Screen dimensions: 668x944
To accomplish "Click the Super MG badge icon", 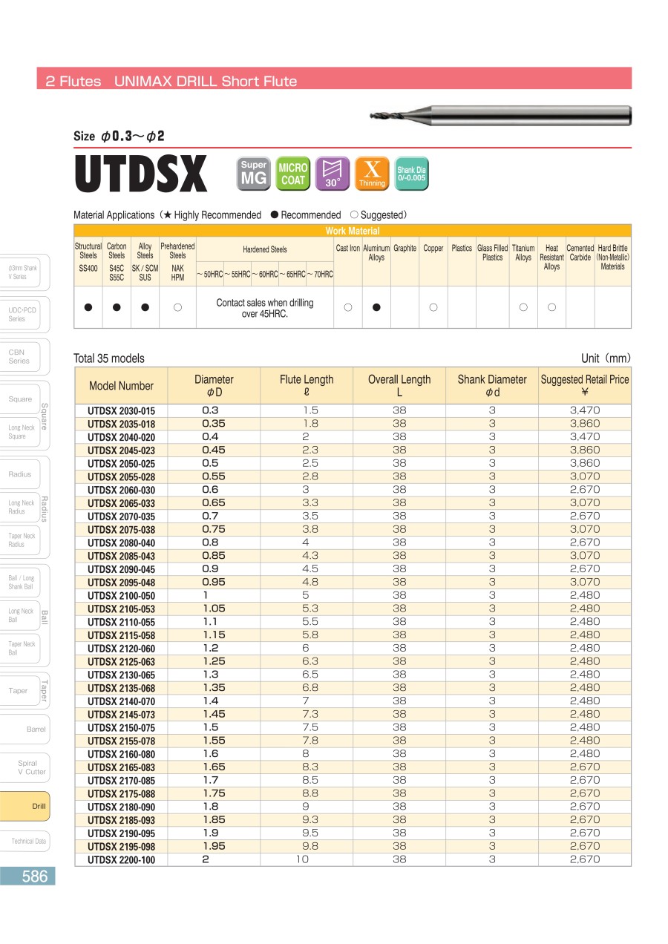I will click(254, 174).
